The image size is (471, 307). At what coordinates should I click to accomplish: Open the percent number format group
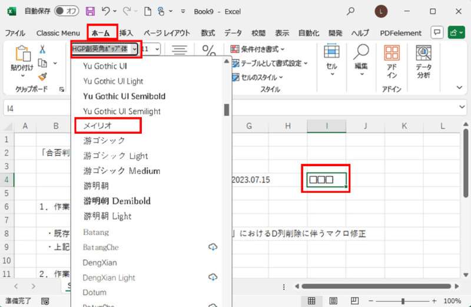click(209, 50)
